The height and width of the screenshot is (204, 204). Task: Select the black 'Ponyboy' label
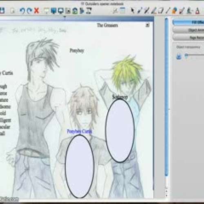coord(77,51)
